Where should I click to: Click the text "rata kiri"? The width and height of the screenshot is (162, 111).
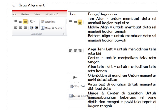(94, 54)
